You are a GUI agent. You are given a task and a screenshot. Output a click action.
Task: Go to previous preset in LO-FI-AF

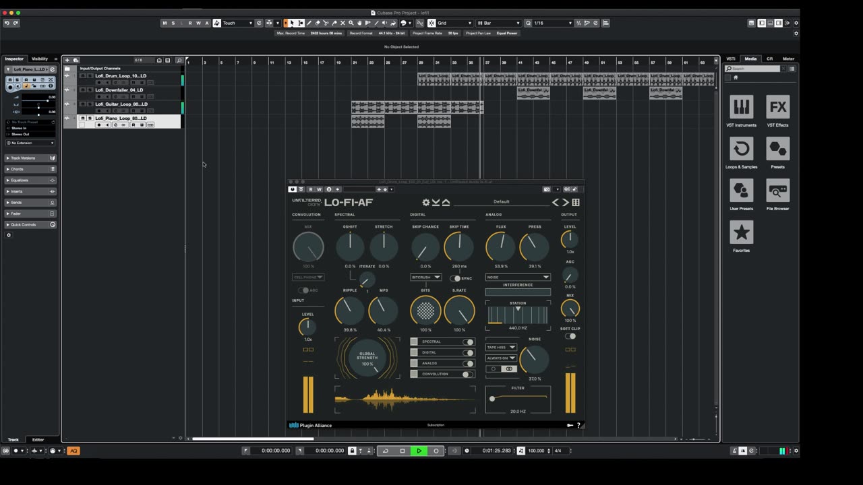pos(556,202)
